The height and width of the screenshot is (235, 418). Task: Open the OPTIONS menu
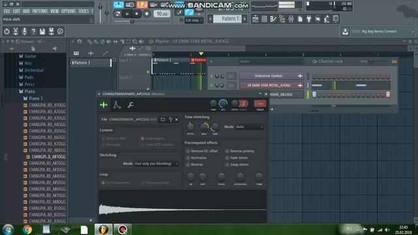coord(69,11)
